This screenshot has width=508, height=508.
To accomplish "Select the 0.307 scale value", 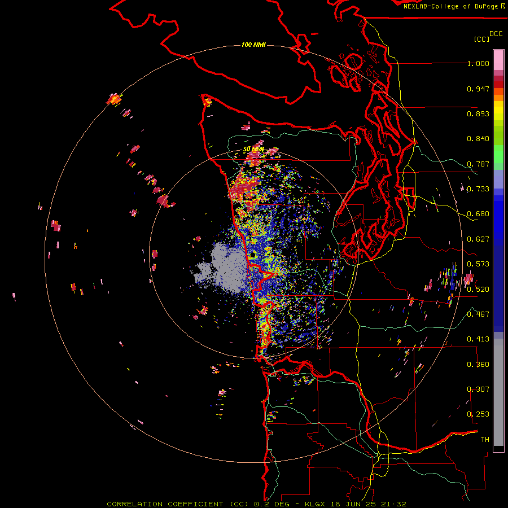I will pos(478,389).
